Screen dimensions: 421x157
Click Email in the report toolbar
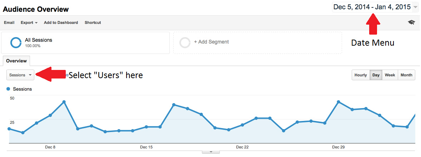click(x=9, y=23)
